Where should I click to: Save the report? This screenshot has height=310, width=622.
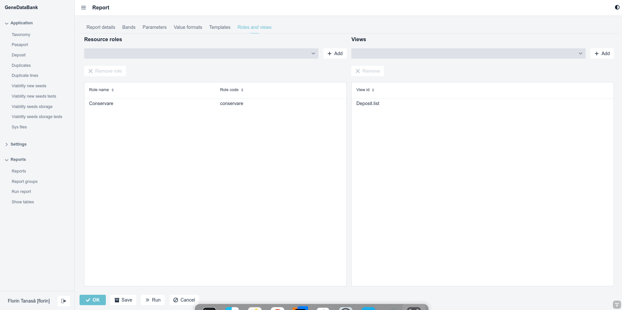[123, 300]
